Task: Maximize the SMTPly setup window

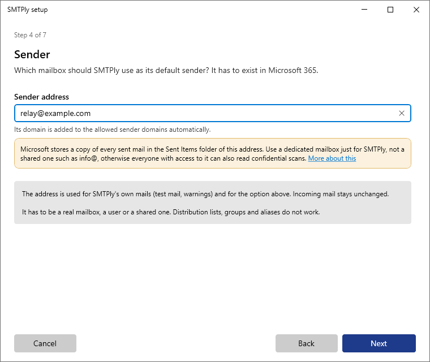Action: 390,10
